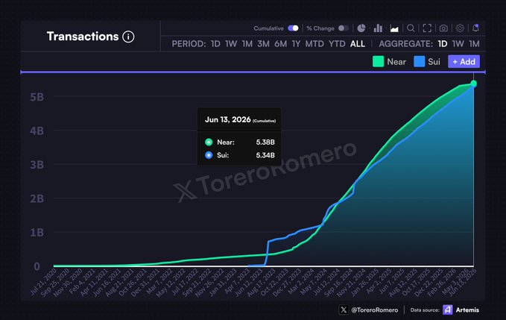Click the magnifier zoom icon
This screenshot has width=506, height=320.
tap(411, 28)
